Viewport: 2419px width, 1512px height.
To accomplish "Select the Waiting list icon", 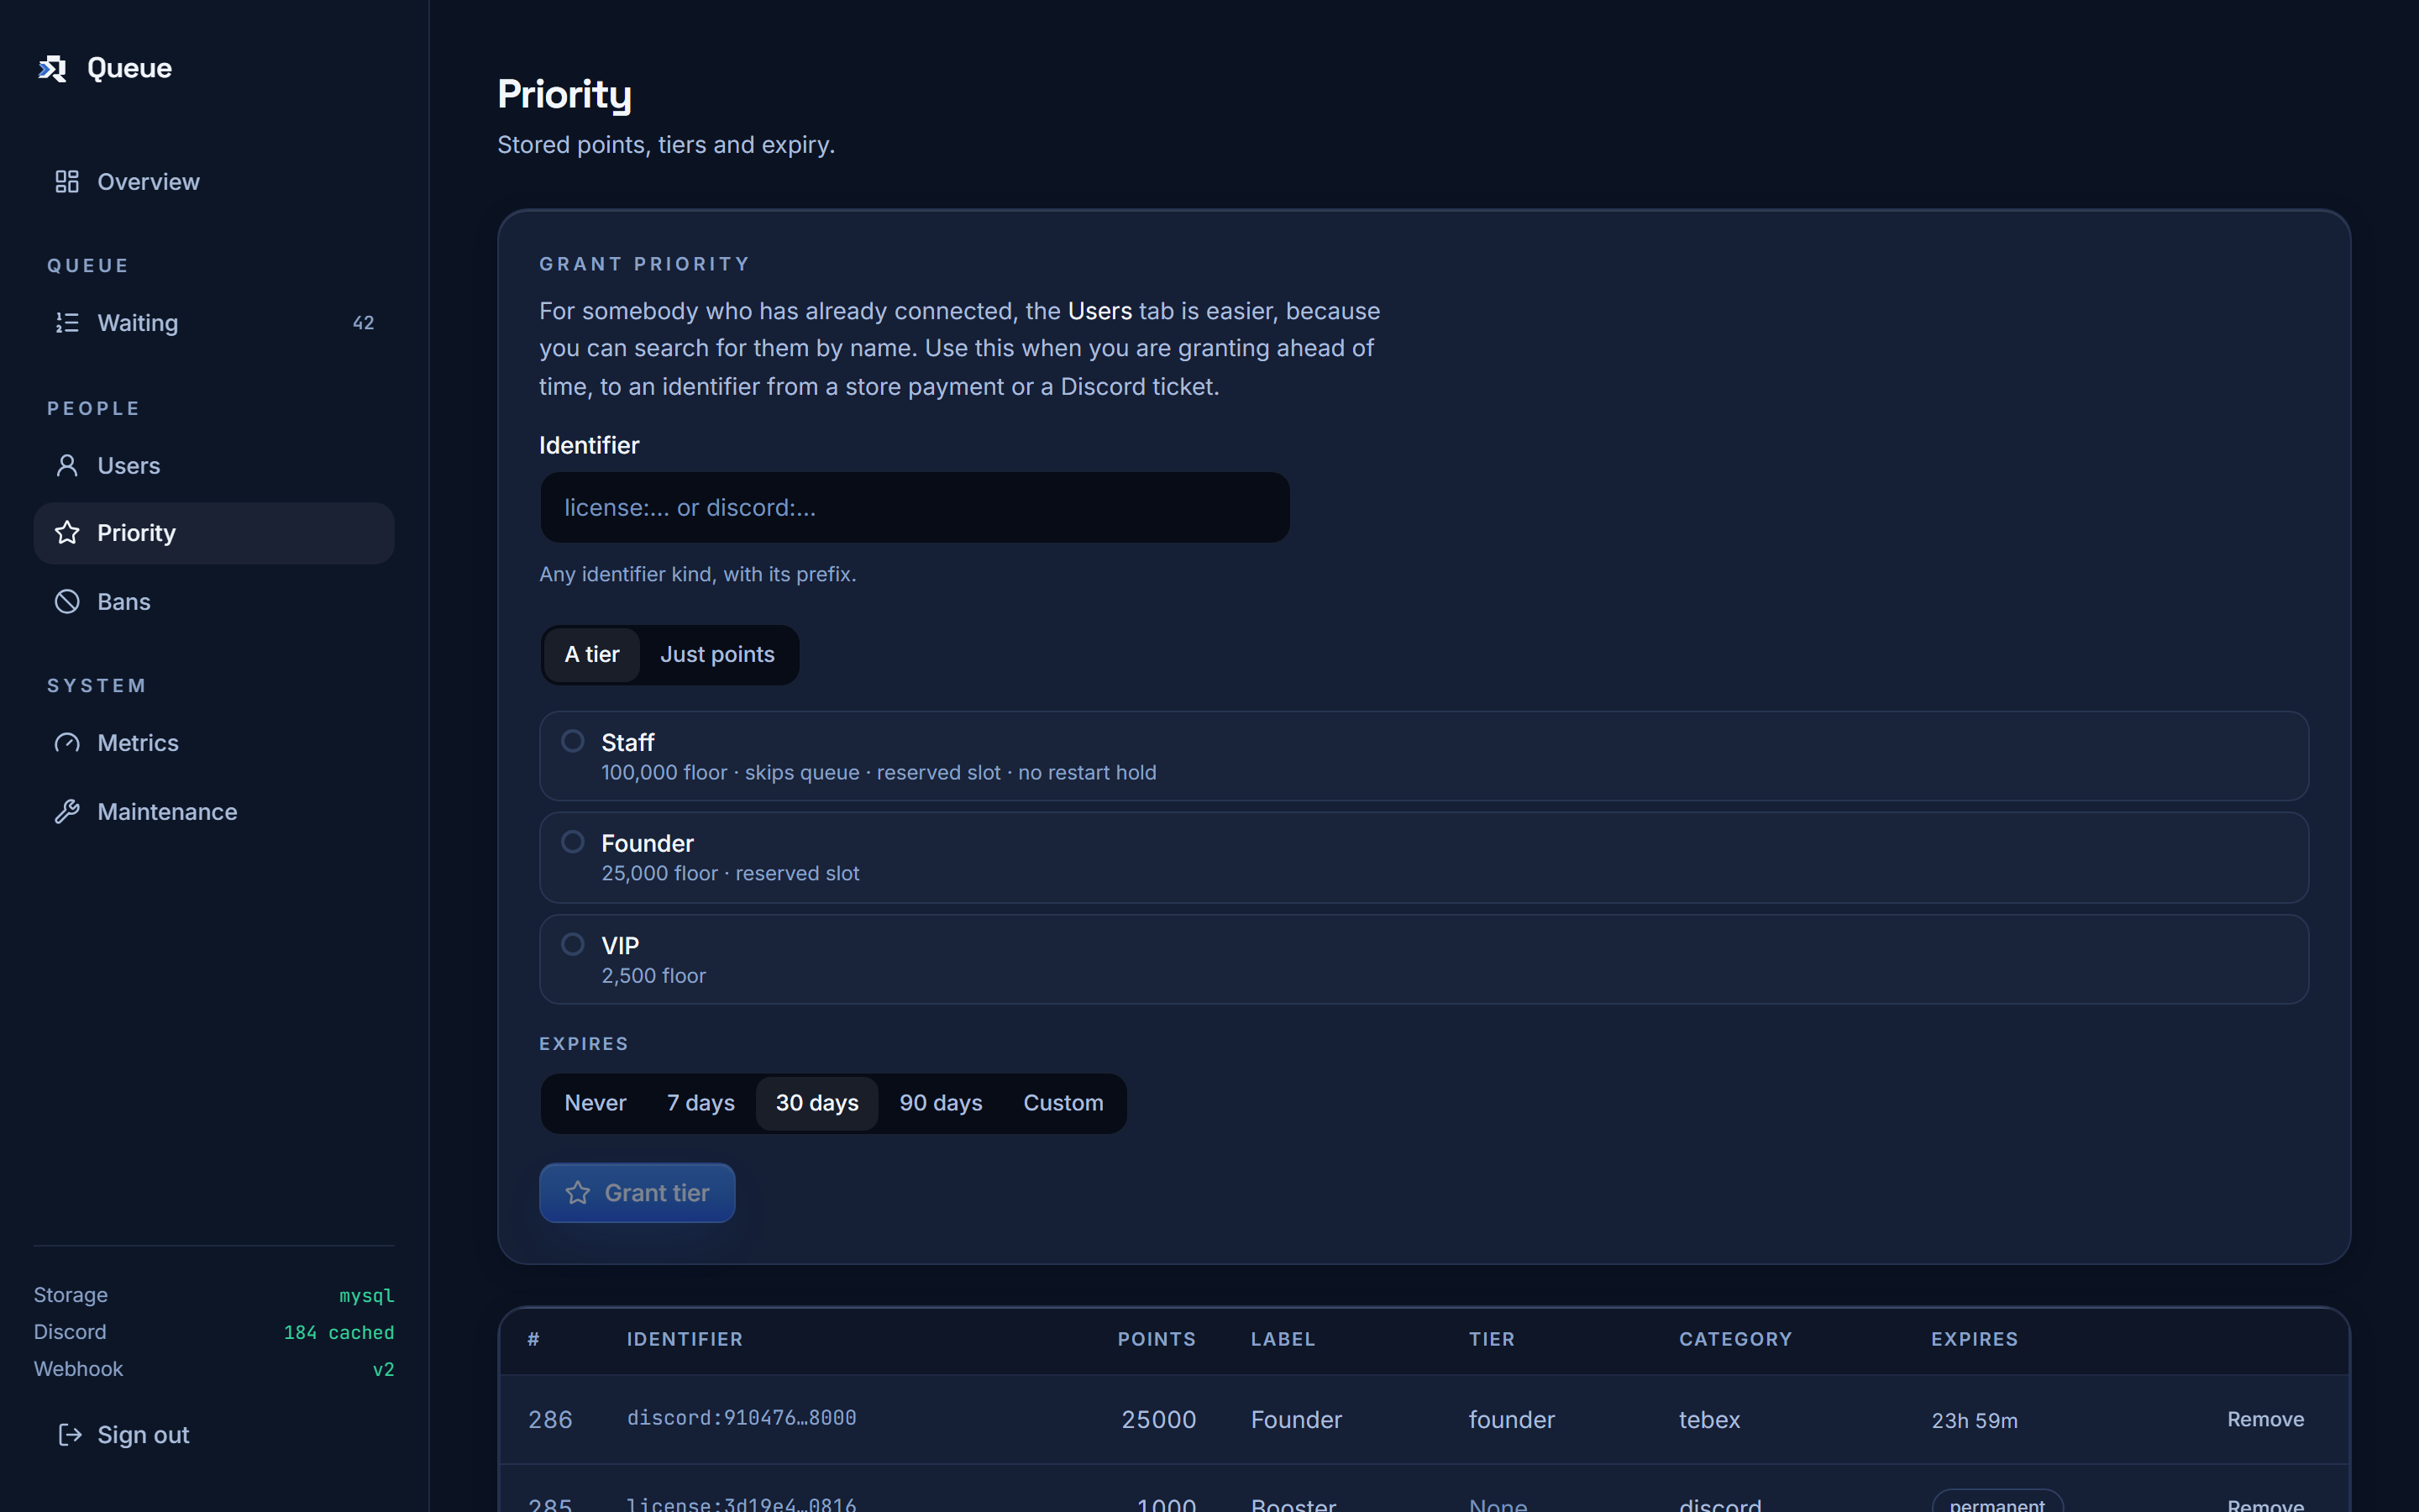I will (x=67, y=323).
